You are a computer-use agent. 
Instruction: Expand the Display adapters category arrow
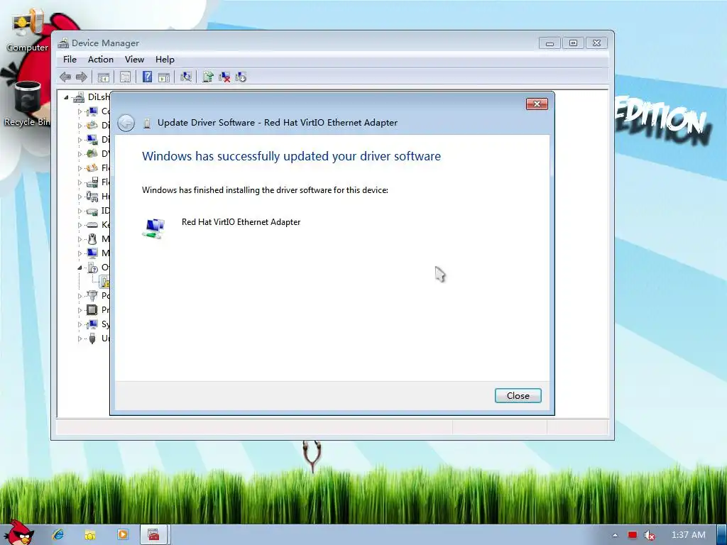coord(80,140)
